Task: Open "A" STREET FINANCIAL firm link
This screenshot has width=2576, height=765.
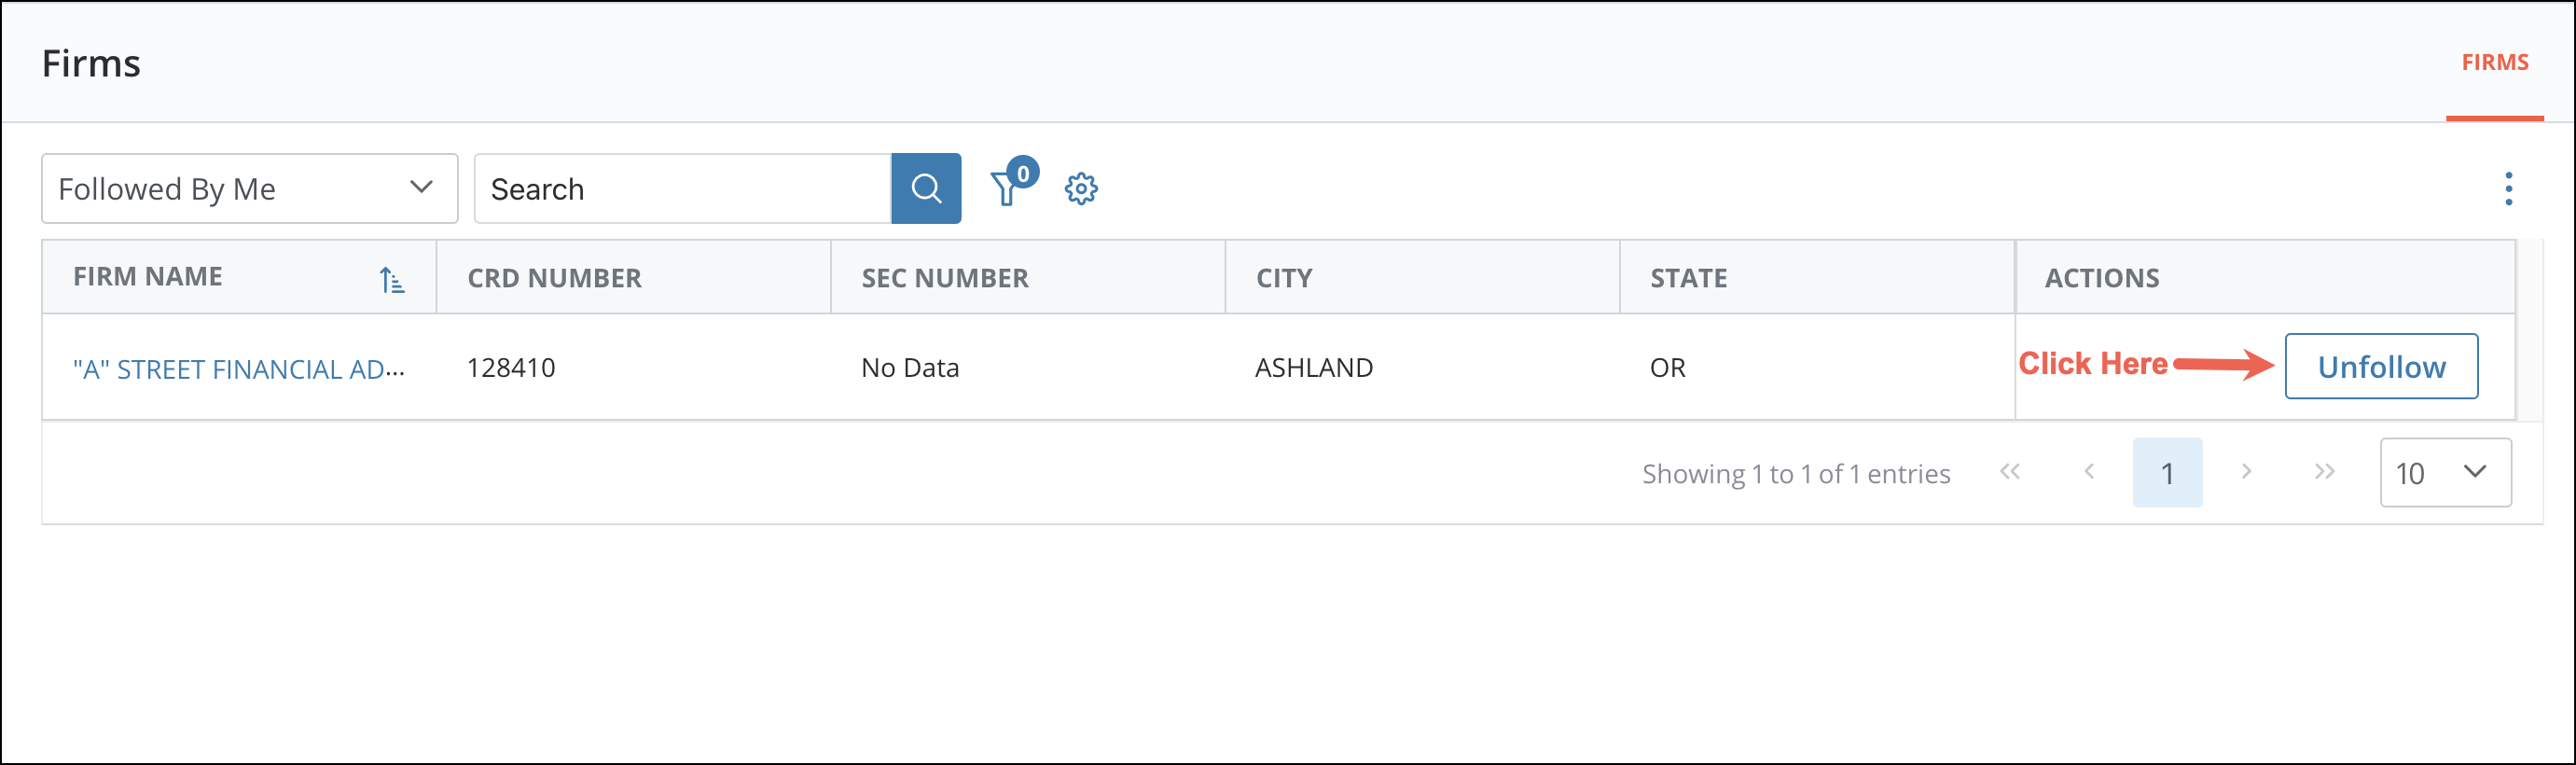Action: coord(238,369)
